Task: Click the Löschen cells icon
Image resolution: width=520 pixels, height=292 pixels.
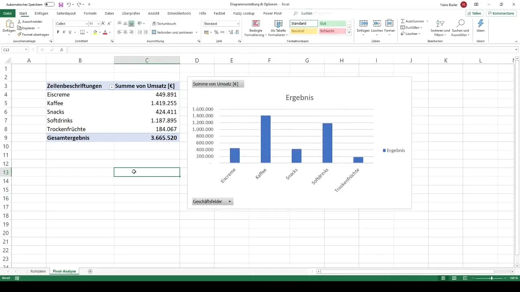Action: 377,24
